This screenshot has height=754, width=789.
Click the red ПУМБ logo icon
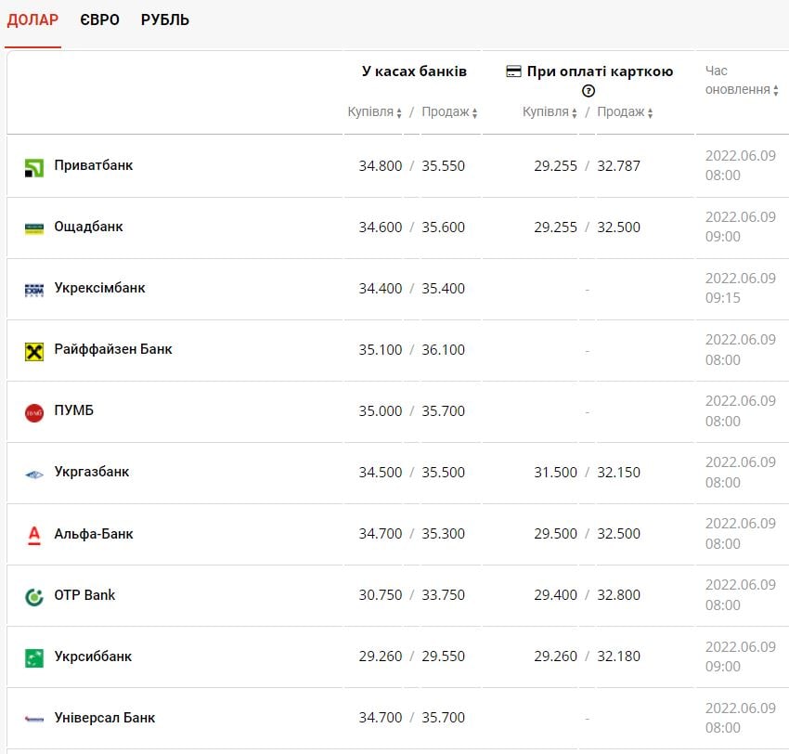[34, 412]
